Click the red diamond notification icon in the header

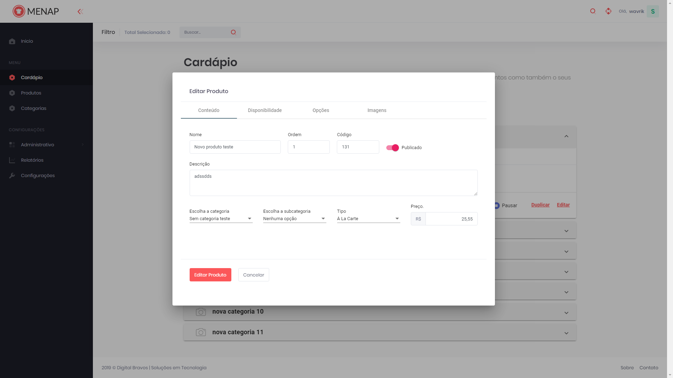608,11
